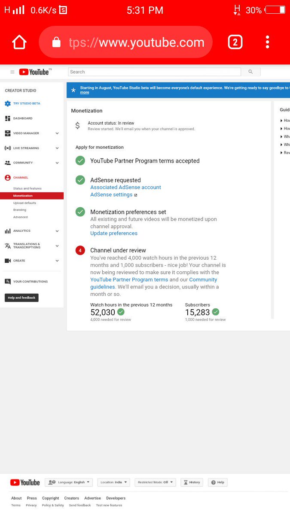The image size is (290, 516).
Task: Click the Community people icon
Action: coord(8,163)
